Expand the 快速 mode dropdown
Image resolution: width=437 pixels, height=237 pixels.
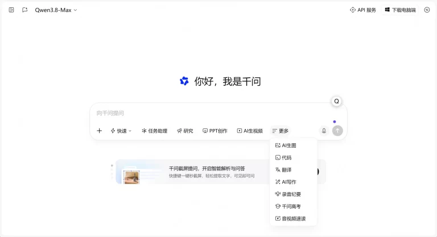click(x=121, y=131)
